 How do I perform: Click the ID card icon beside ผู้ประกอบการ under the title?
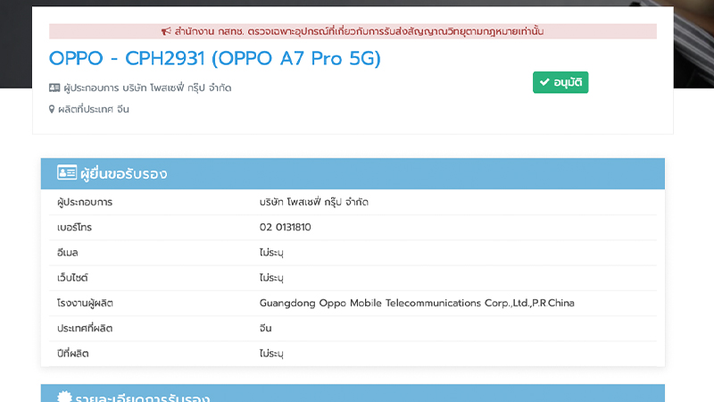(x=54, y=88)
